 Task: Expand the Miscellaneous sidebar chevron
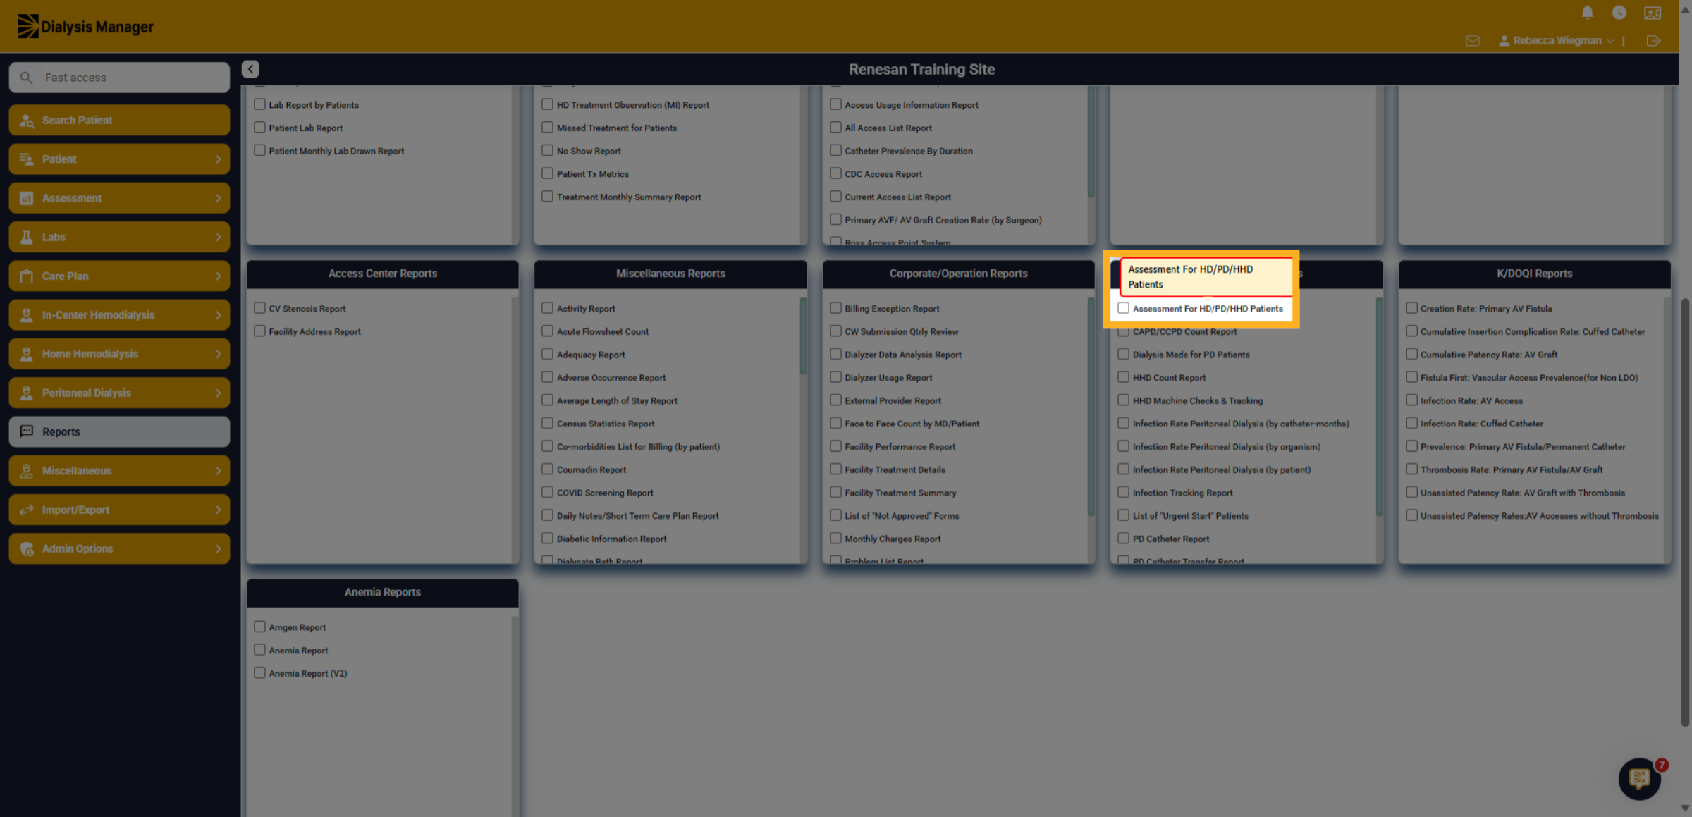[x=219, y=471]
